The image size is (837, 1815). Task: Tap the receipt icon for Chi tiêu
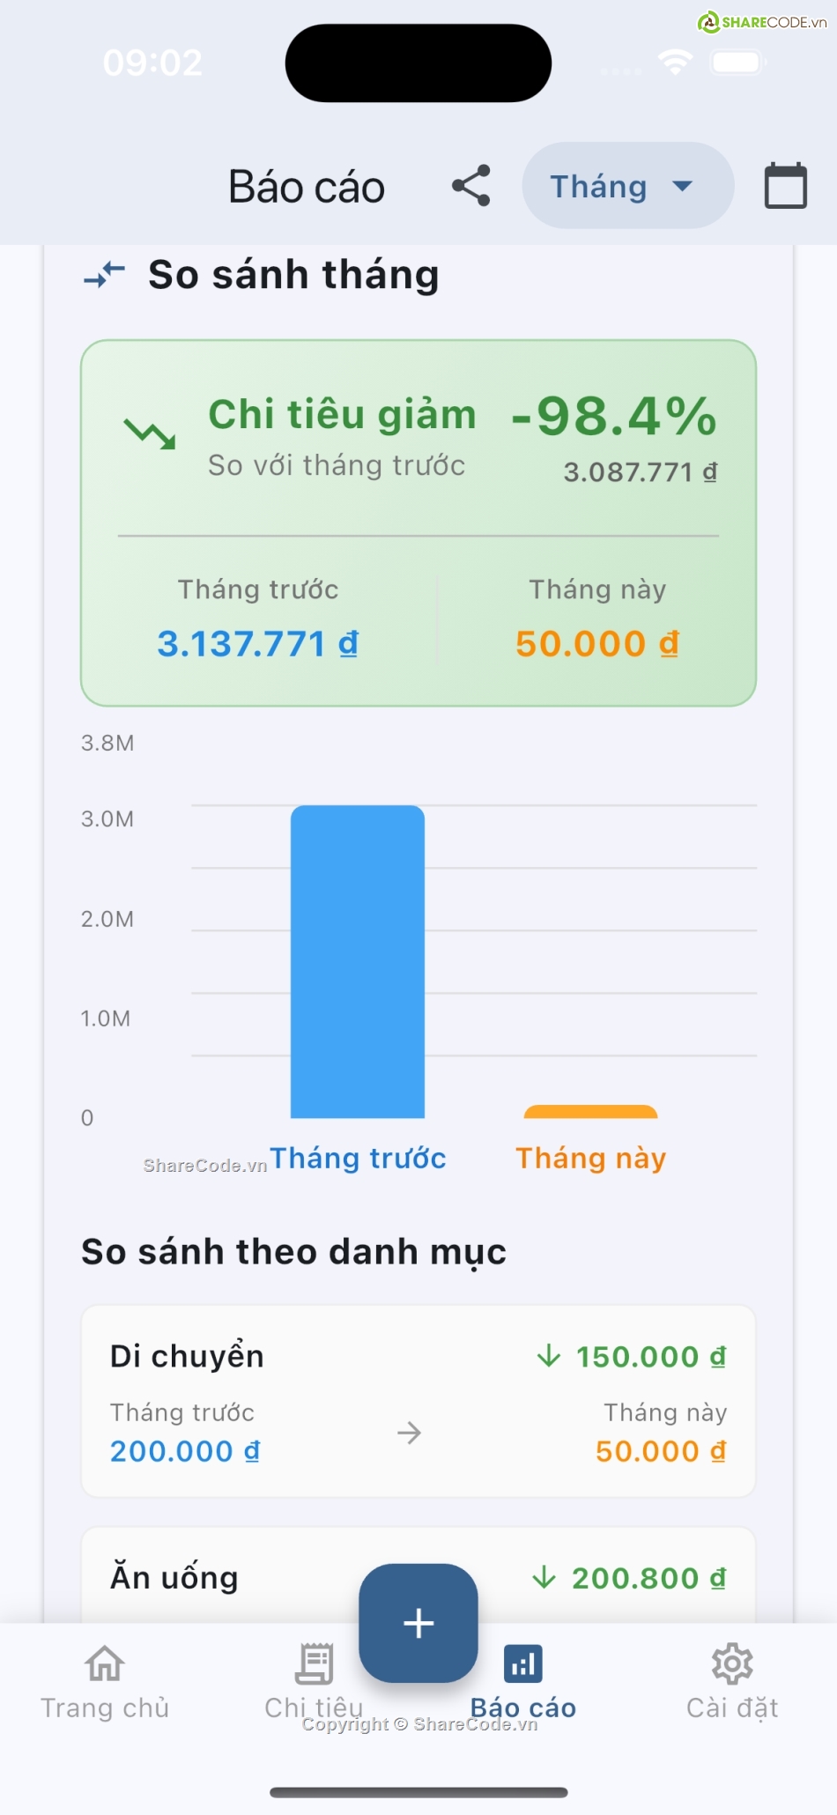(x=315, y=1663)
